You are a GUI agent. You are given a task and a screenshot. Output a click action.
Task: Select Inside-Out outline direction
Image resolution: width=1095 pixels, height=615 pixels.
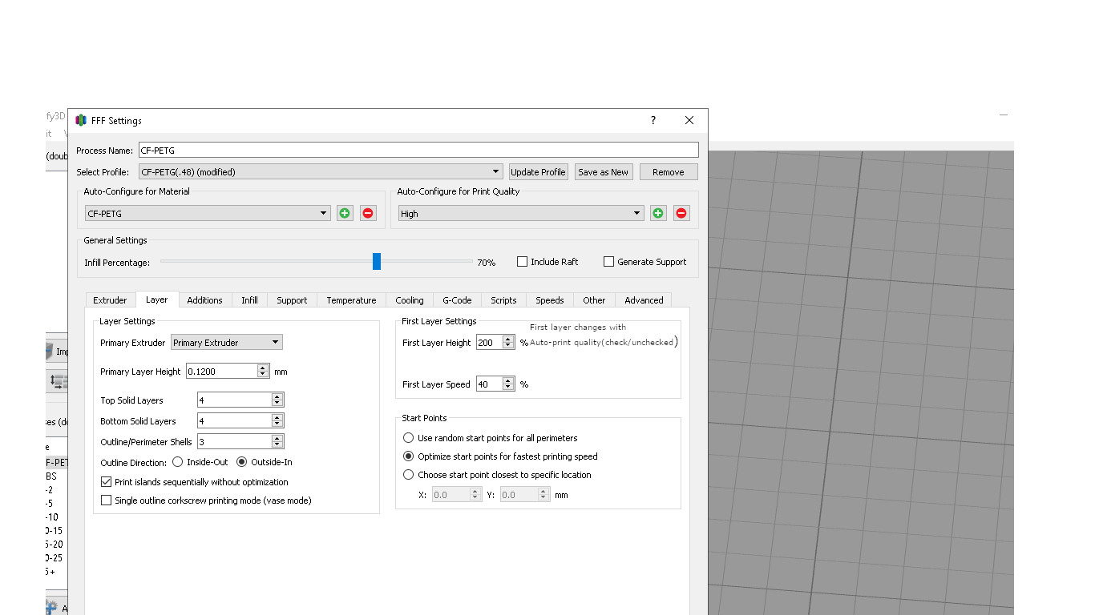[x=177, y=462]
